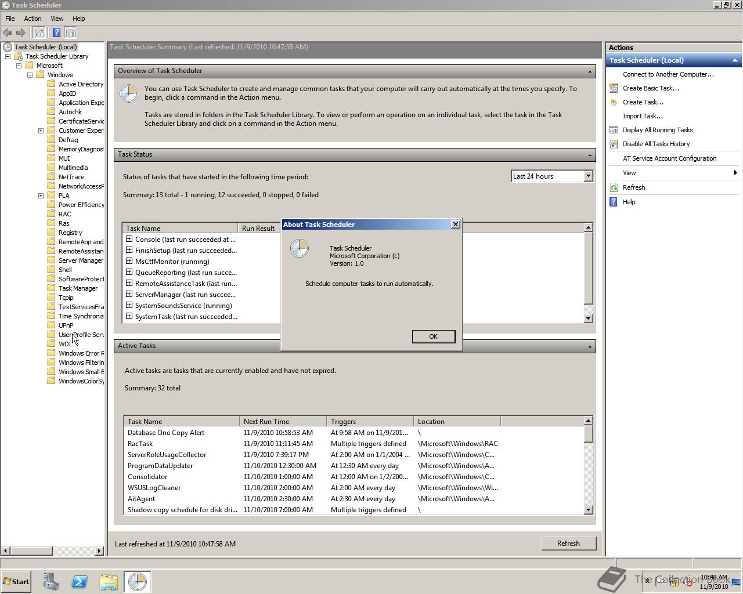Select the Defrag folder in the tree
The width and height of the screenshot is (743, 594).
68,140
